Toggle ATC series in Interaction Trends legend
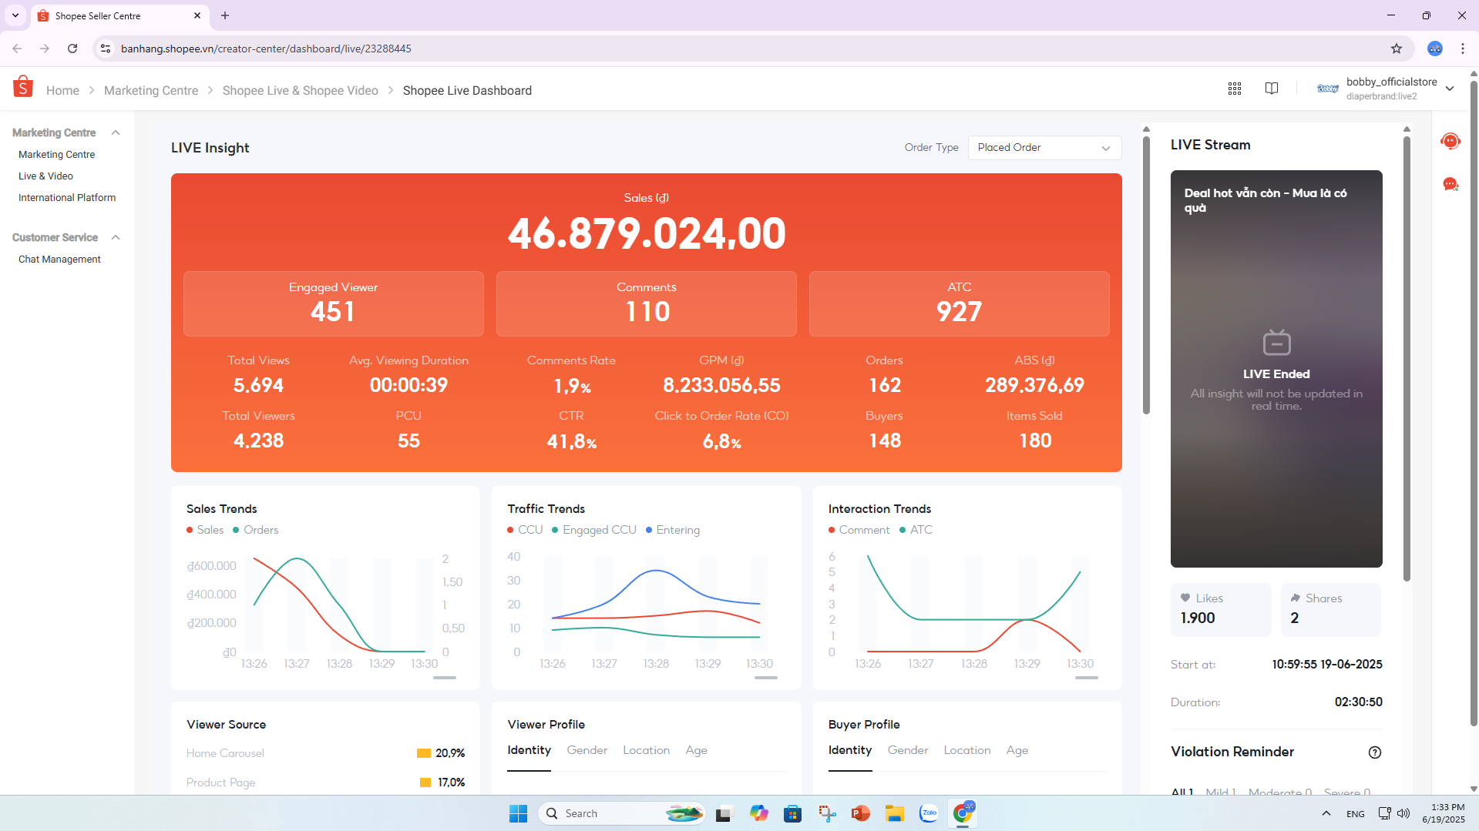This screenshot has width=1479, height=831. point(916,530)
